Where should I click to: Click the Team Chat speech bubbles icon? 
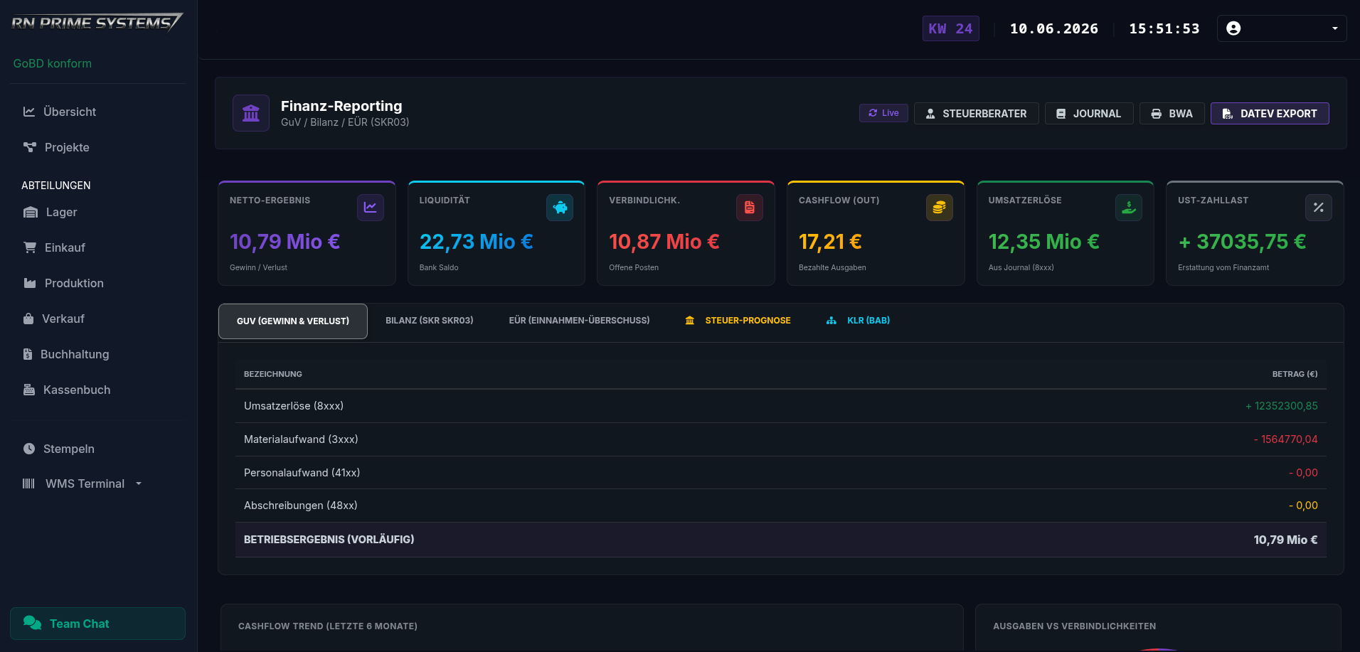(x=32, y=623)
